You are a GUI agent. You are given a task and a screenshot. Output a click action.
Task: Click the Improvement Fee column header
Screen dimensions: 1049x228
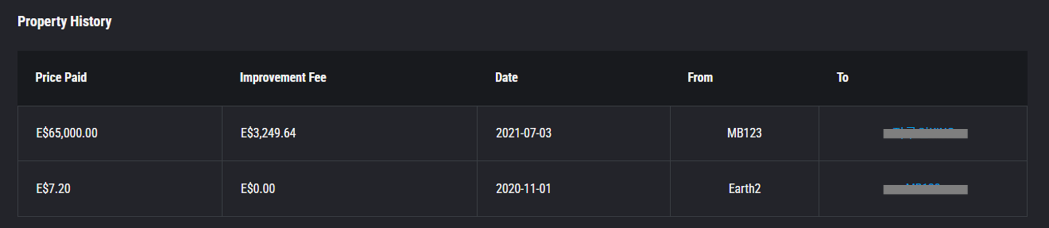point(283,77)
